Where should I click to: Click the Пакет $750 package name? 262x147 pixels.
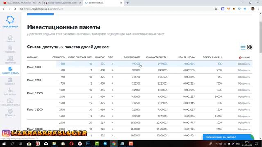pyautogui.click(x=34, y=80)
